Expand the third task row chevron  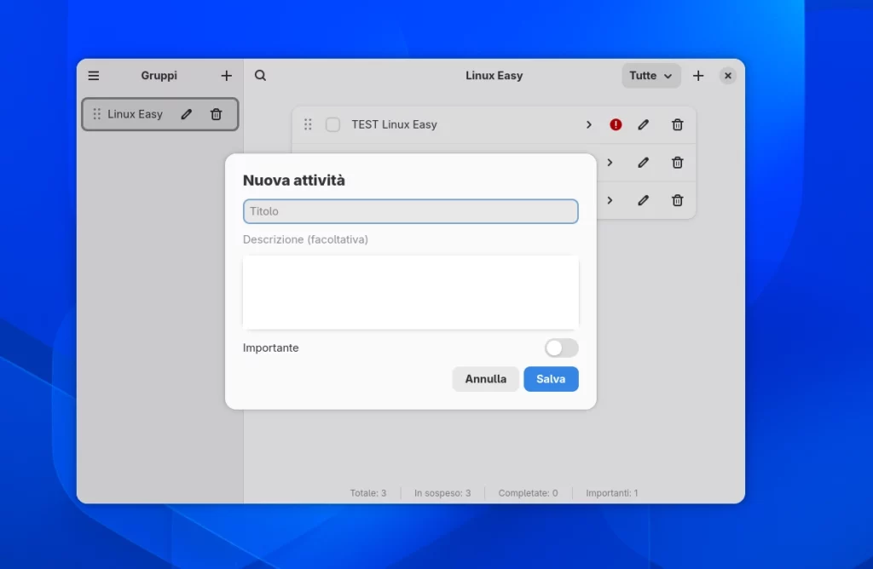click(610, 200)
